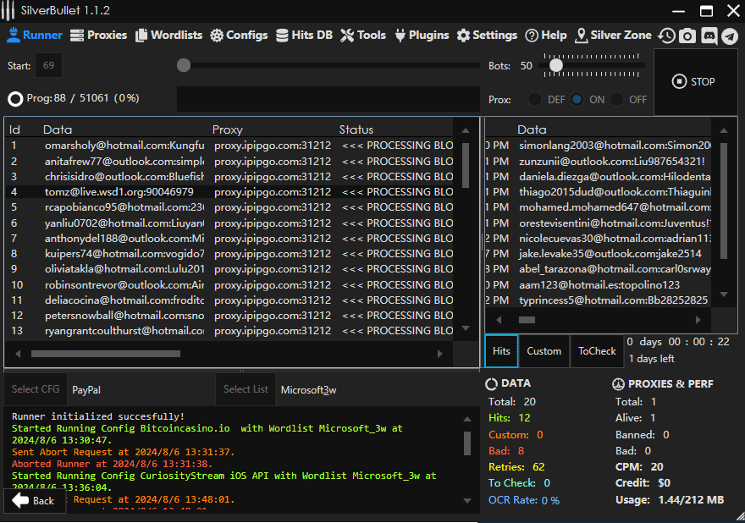Open the Discord link icon
The width and height of the screenshot is (745, 523).
709,36
